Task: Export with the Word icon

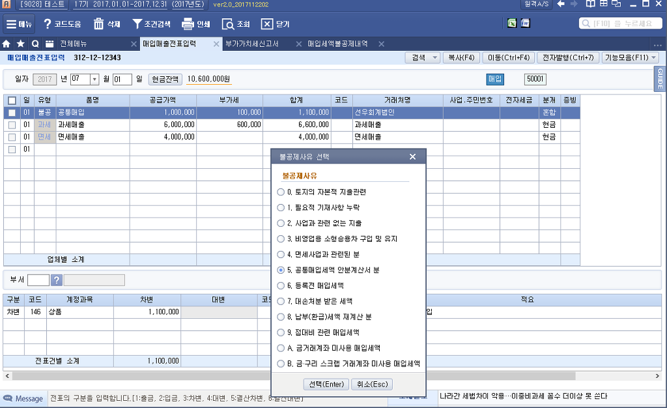Action: coord(526,23)
